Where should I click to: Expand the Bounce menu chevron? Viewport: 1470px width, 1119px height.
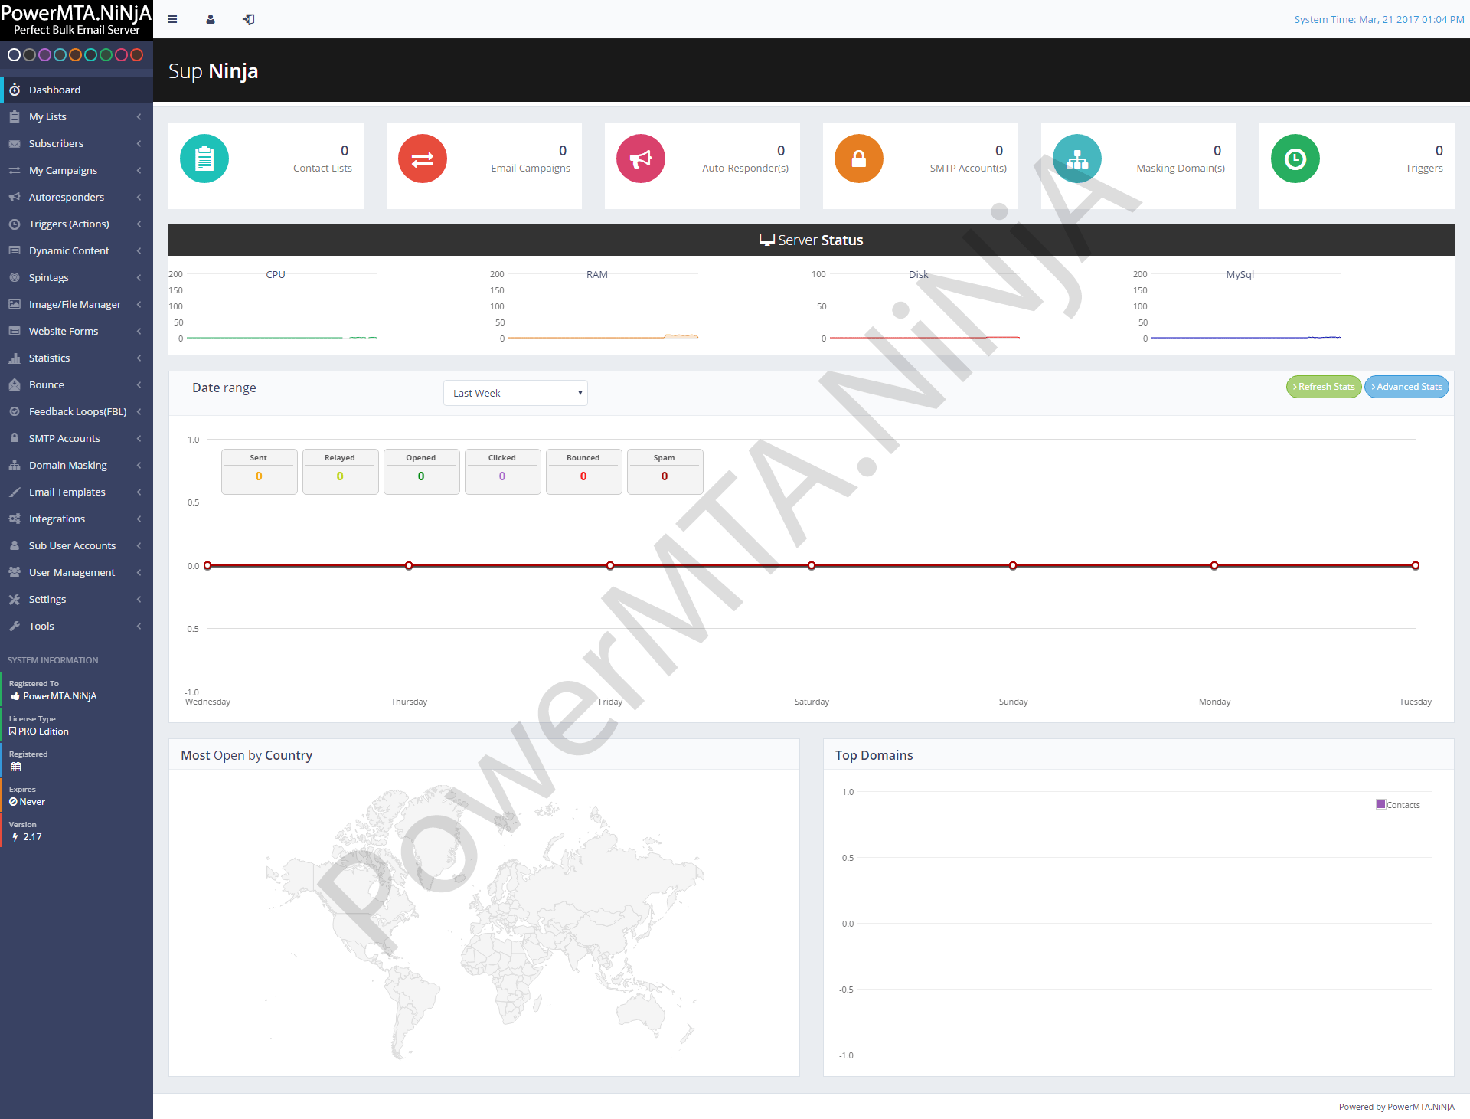(139, 384)
